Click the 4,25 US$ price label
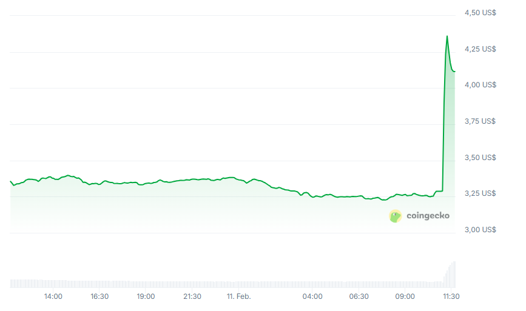526x311 pixels. pyautogui.click(x=480, y=48)
